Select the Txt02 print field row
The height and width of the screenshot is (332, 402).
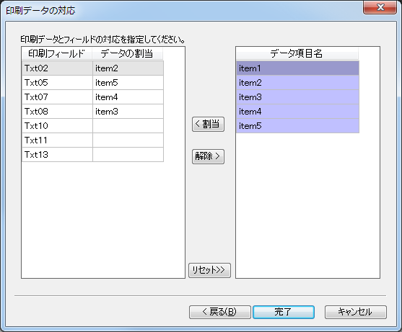(x=92, y=68)
